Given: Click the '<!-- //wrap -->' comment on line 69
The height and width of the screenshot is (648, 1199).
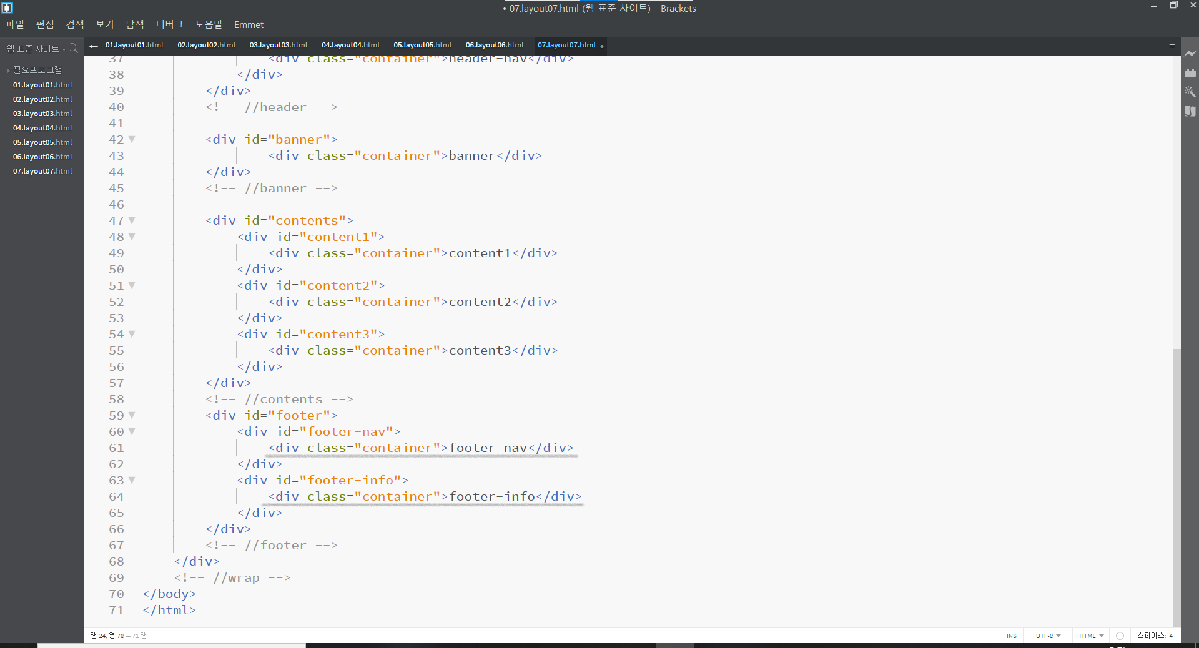Looking at the screenshot, I should [x=232, y=578].
